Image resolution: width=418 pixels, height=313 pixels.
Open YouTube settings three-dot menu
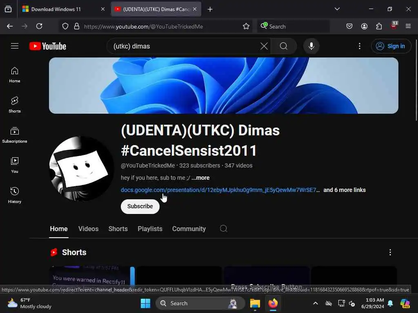(360, 46)
